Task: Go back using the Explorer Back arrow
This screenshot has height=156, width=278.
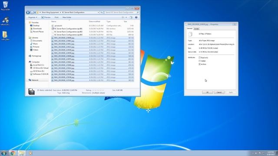Action: click(x=28, y=13)
